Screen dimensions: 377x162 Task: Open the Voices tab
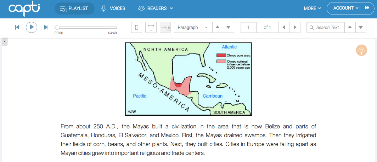(113, 8)
